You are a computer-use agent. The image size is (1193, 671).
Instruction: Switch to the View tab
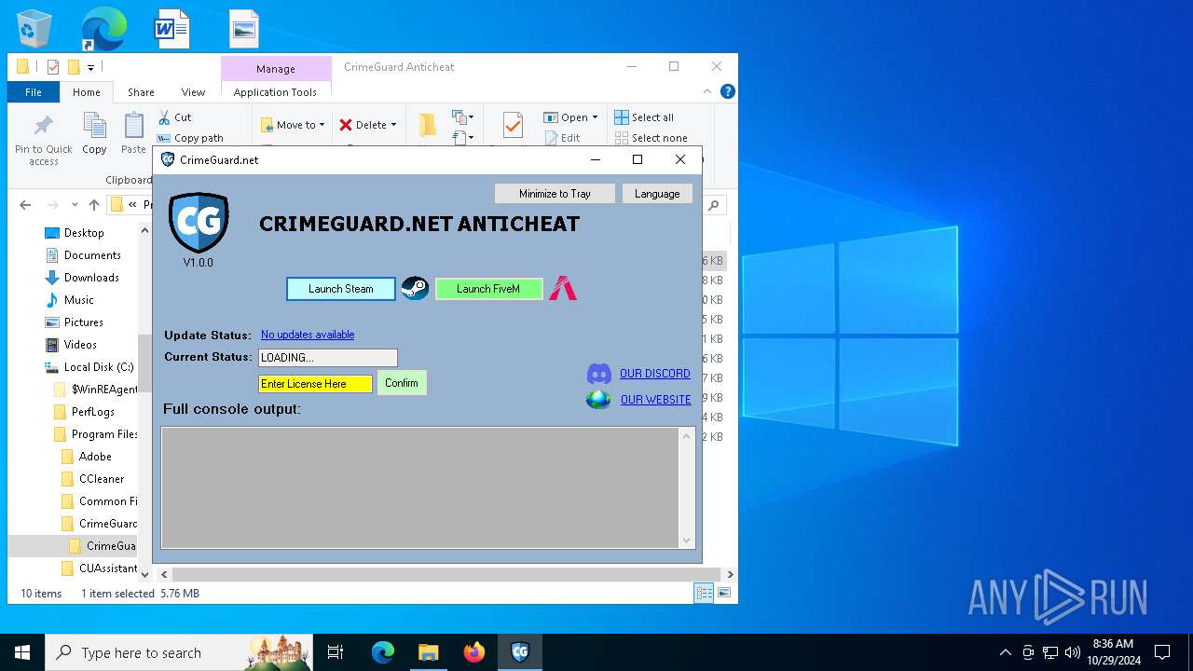pyautogui.click(x=193, y=92)
